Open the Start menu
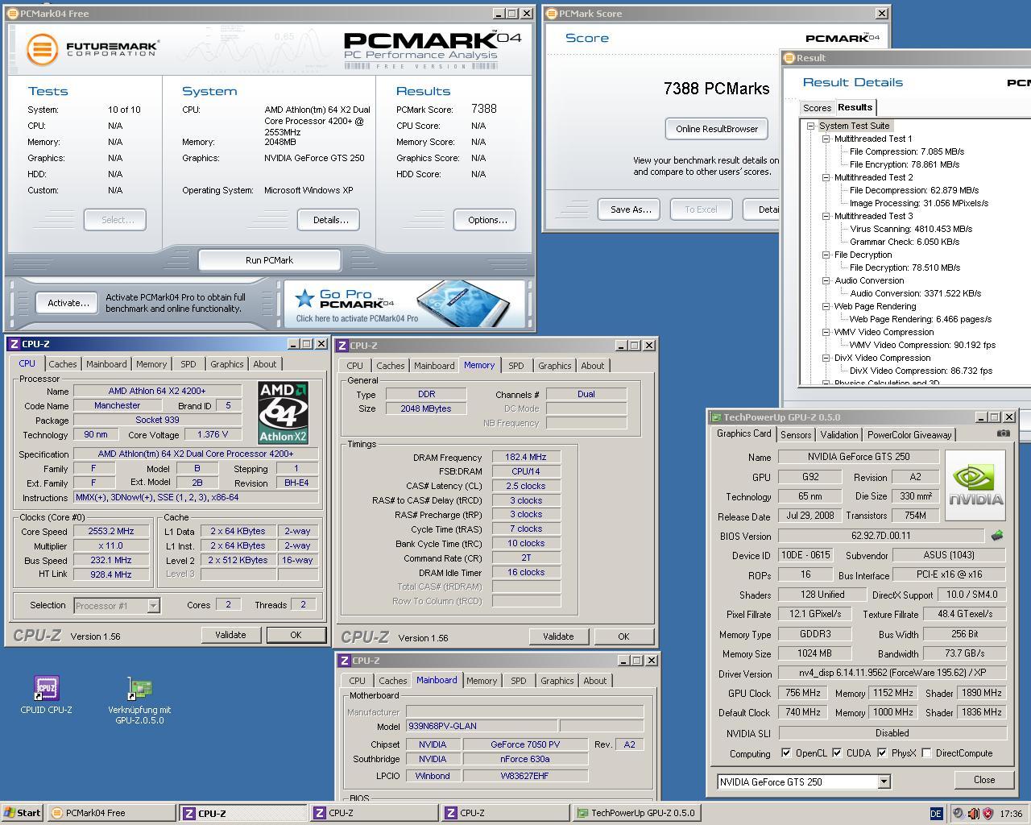Viewport: 1031px width, 825px height. pyautogui.click(x=23, y=813)
